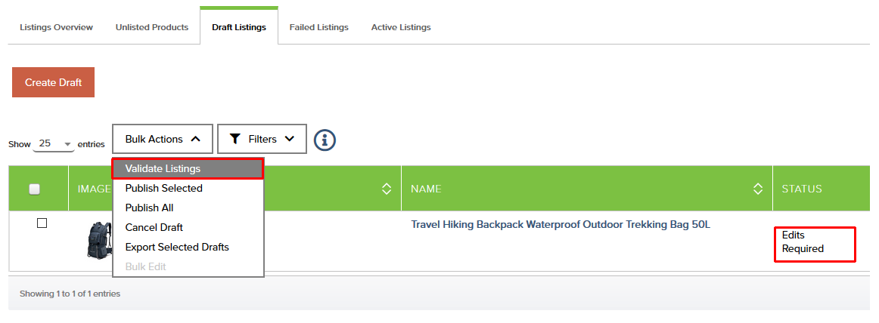Screen dimensions: 879x323
Task: Check the backpack listing row checkbox
Action: tap(42, 223)
